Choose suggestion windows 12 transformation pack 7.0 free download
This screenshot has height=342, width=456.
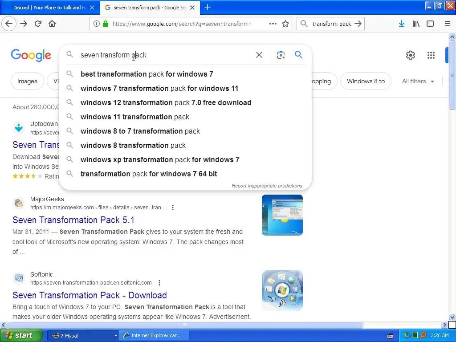185,103
